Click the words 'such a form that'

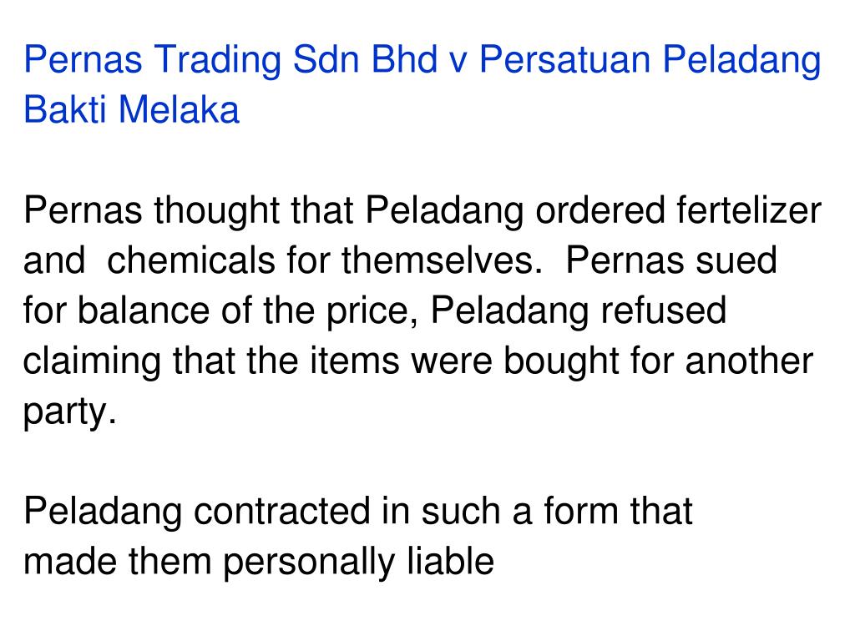[556, 512]
